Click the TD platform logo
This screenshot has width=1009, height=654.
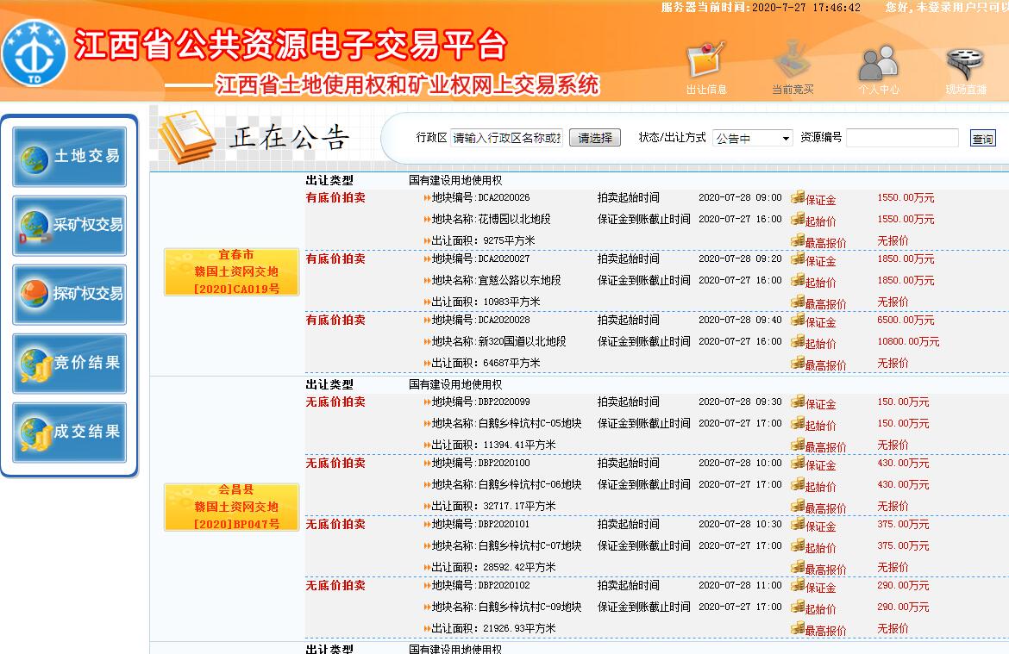[33, 53]
